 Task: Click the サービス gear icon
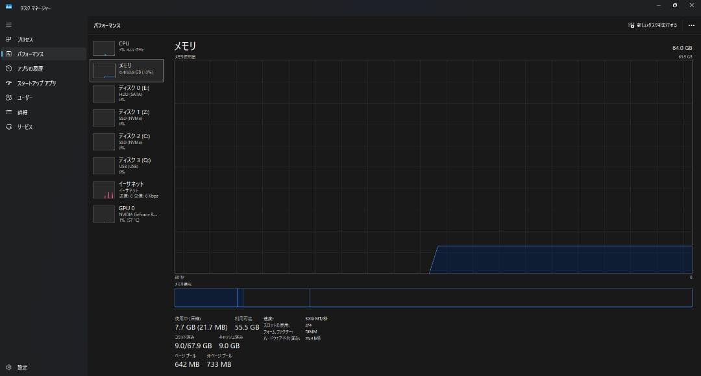(x=8, y=127)
